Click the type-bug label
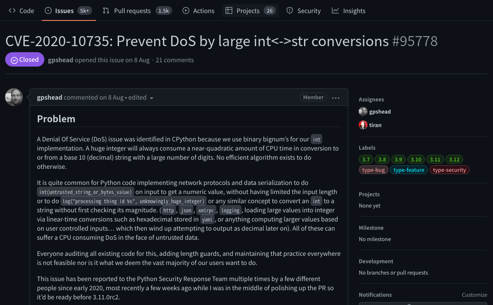The width and height of the screenshot is (493, 305). click(373, 170)
